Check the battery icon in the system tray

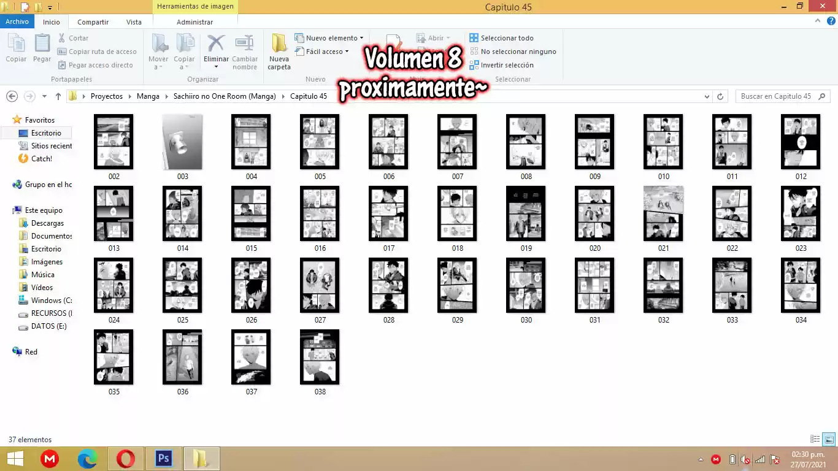pos(732,459)
